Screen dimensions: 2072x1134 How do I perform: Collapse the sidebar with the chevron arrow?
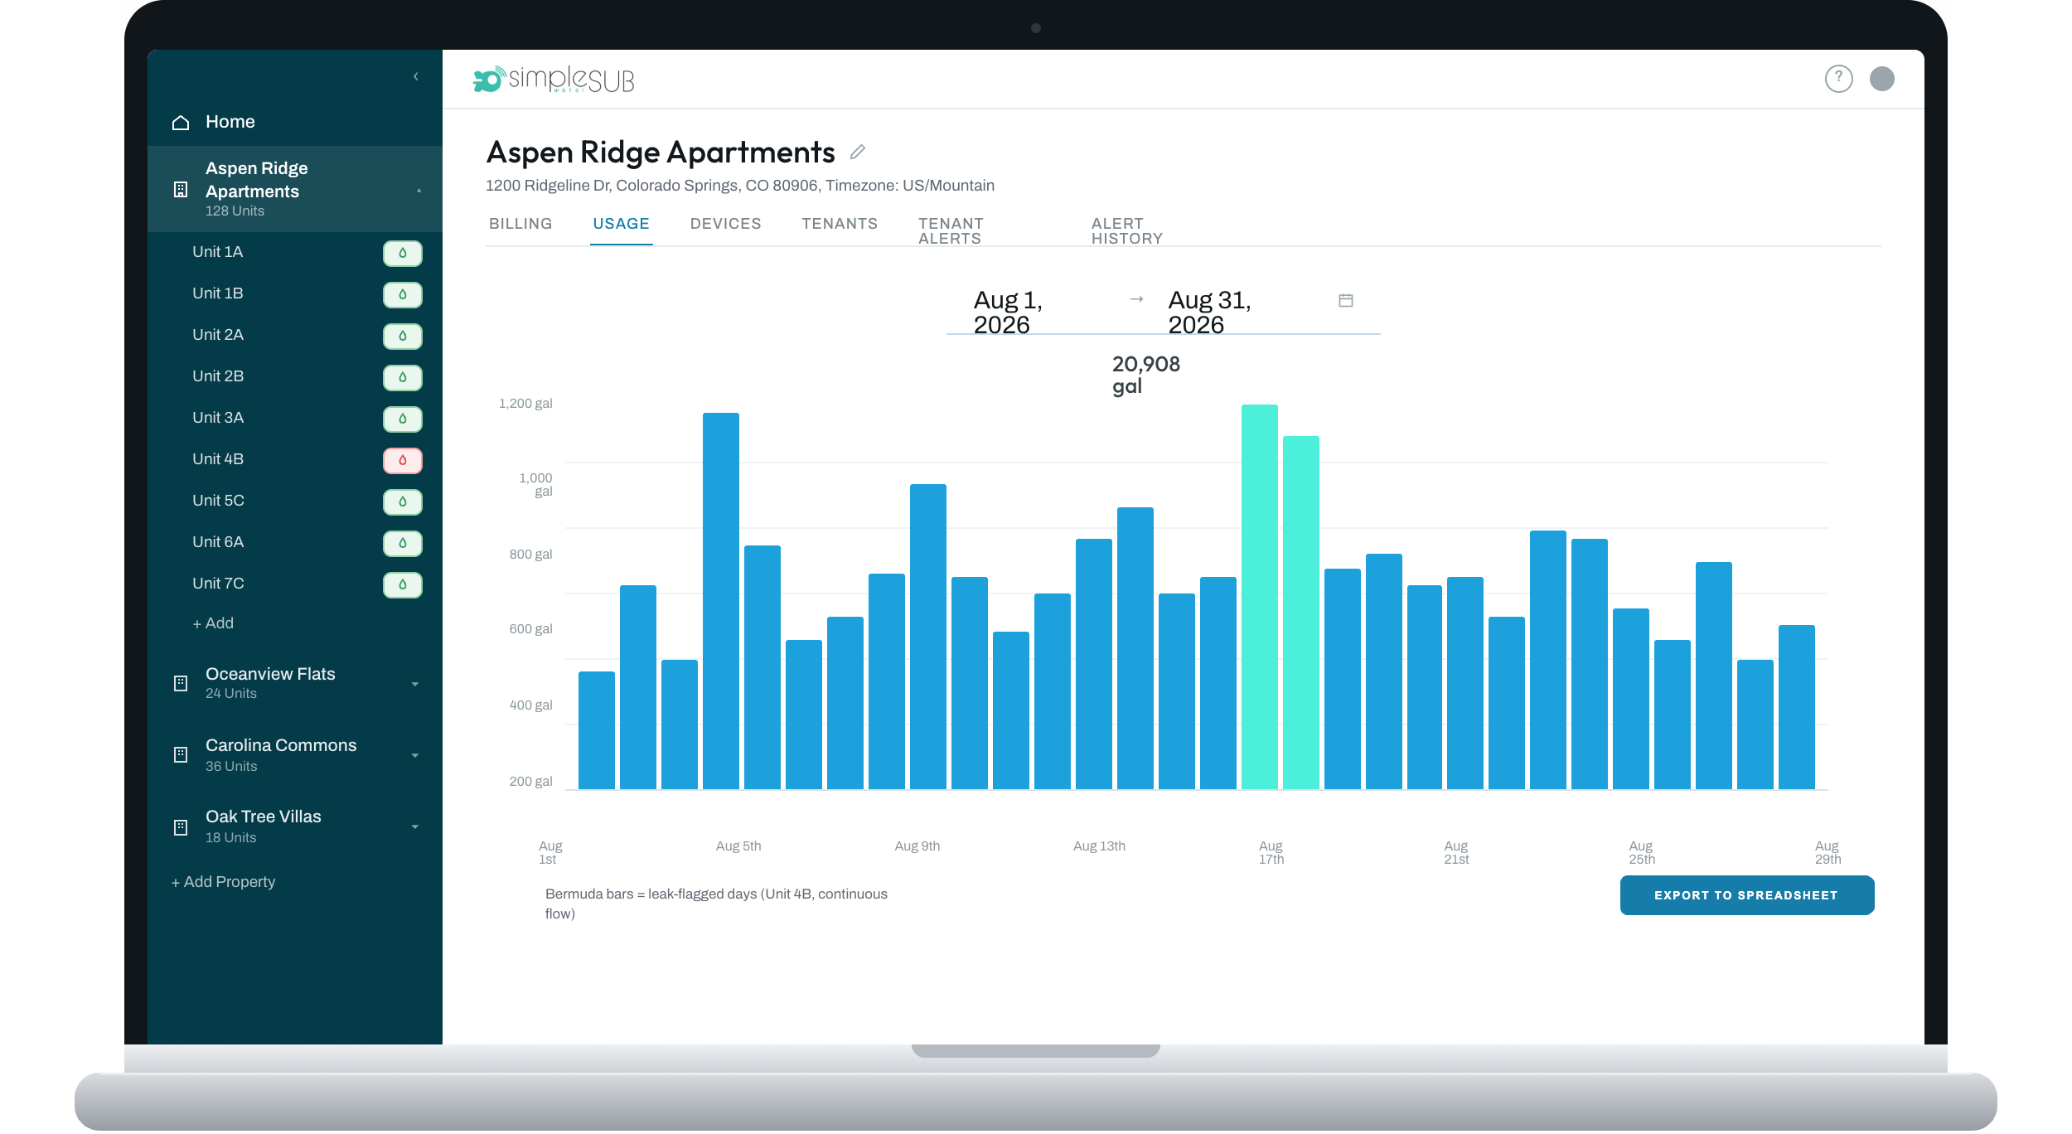tap(416, 76)
